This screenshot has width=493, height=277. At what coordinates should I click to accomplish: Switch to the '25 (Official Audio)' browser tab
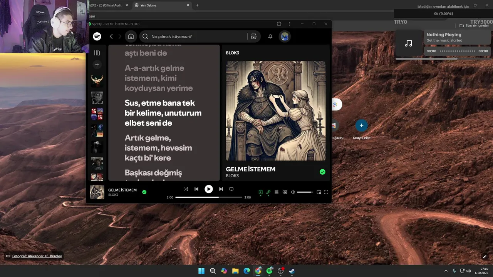109,5
